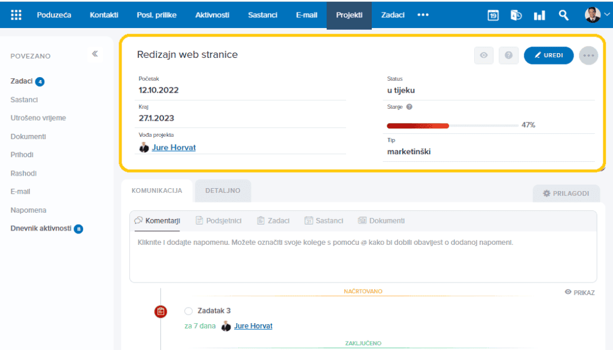Click the help question mark button
The image size is (613, 350).
[508, 56]
